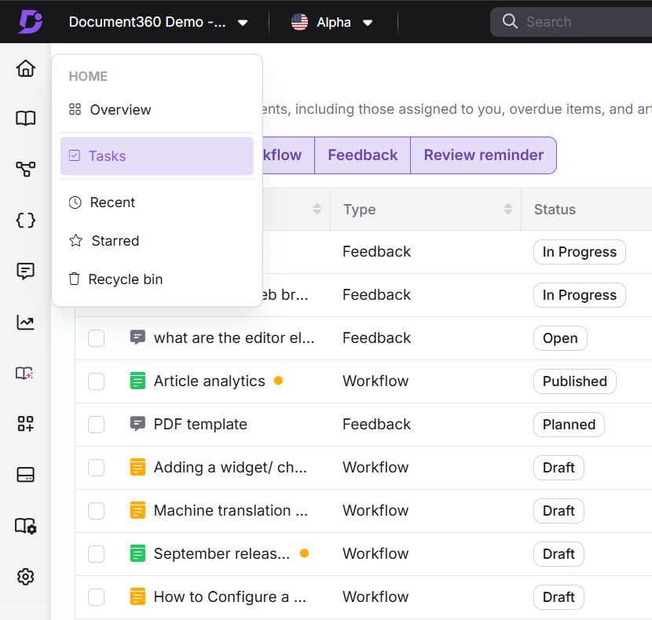Open the Drive icon in sidebar
The width and height of the screenshot is (652, 620).
click(x=25, y=475)
